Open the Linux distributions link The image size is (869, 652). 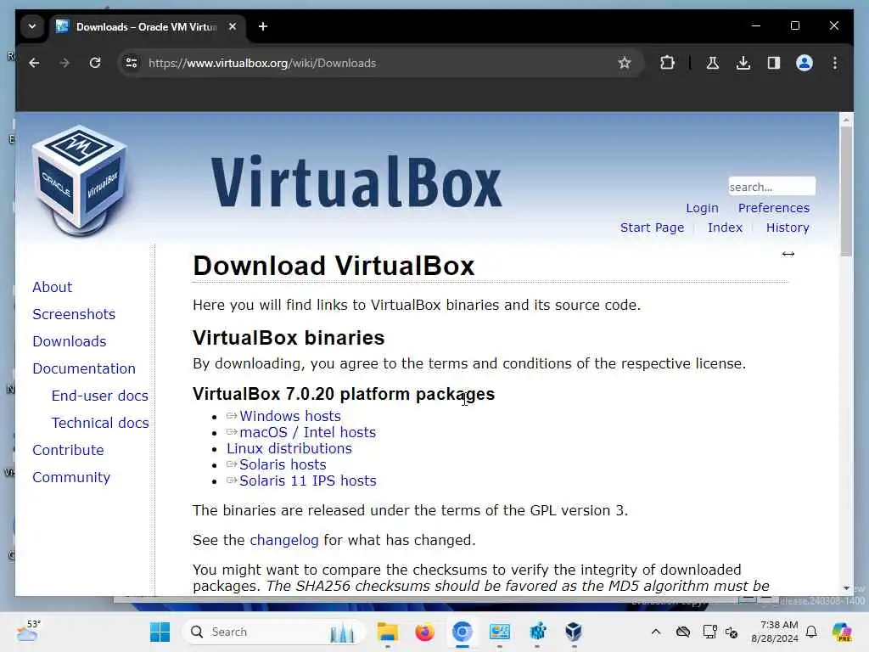tap(289, 448)
